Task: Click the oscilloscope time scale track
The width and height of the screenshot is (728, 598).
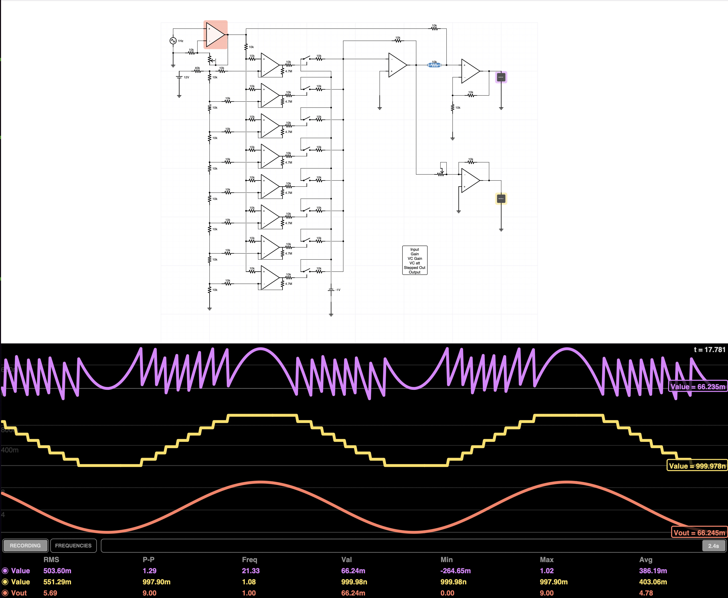Action: (x=414, y=546)
